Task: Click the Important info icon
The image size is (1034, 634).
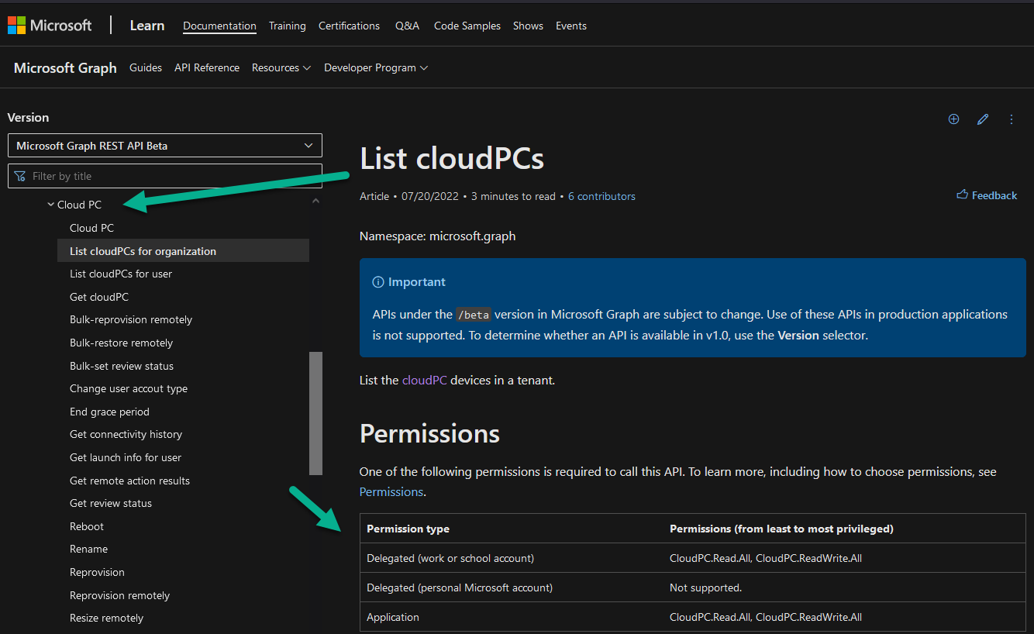Action: (378, 282)
